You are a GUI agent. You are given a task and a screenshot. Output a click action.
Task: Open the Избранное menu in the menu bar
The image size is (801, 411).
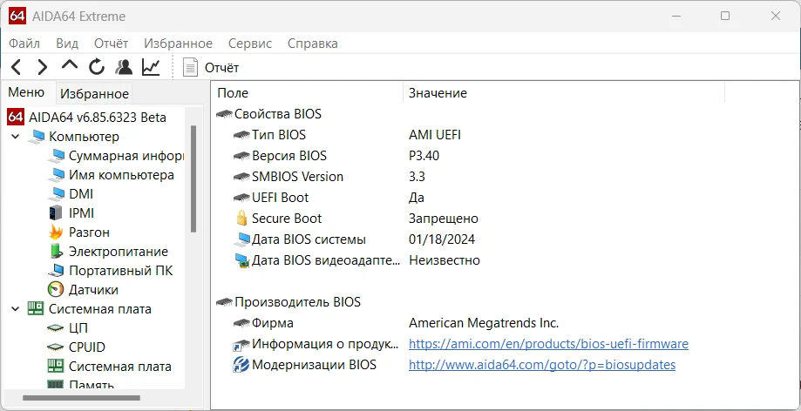[178, 44]
